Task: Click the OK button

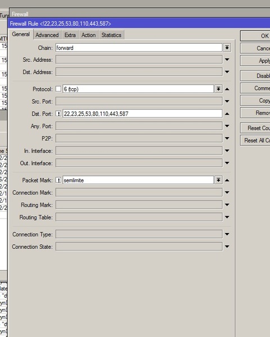Action: pos(255,36)
